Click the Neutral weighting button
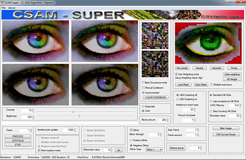Screen dimensions: 246x160 tap(199, 68)
